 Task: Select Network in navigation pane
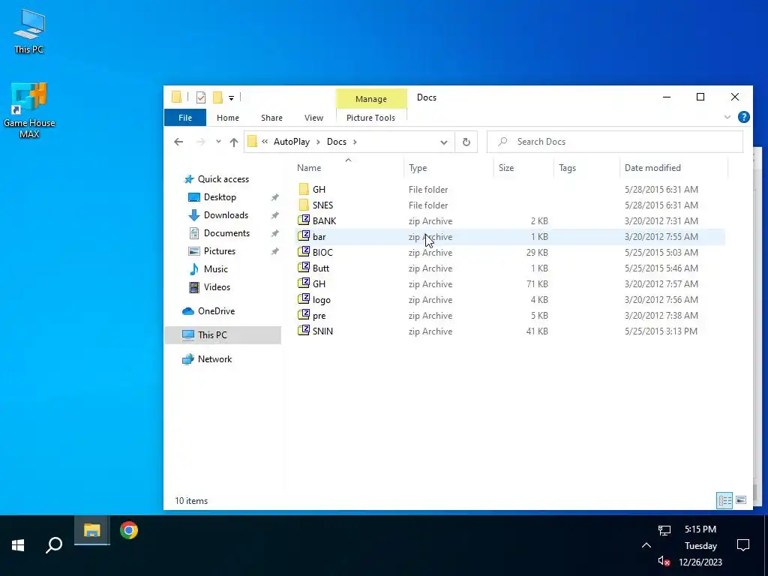pyautogui.click(x=214, y=359)
